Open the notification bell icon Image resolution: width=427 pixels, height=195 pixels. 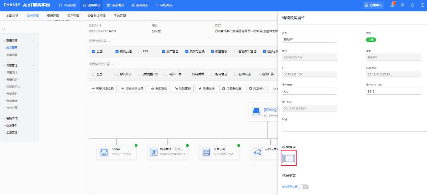click(412, 5)
